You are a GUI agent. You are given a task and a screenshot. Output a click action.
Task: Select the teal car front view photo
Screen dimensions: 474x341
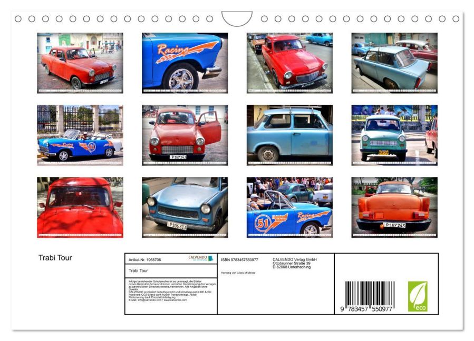coord(394,135)
